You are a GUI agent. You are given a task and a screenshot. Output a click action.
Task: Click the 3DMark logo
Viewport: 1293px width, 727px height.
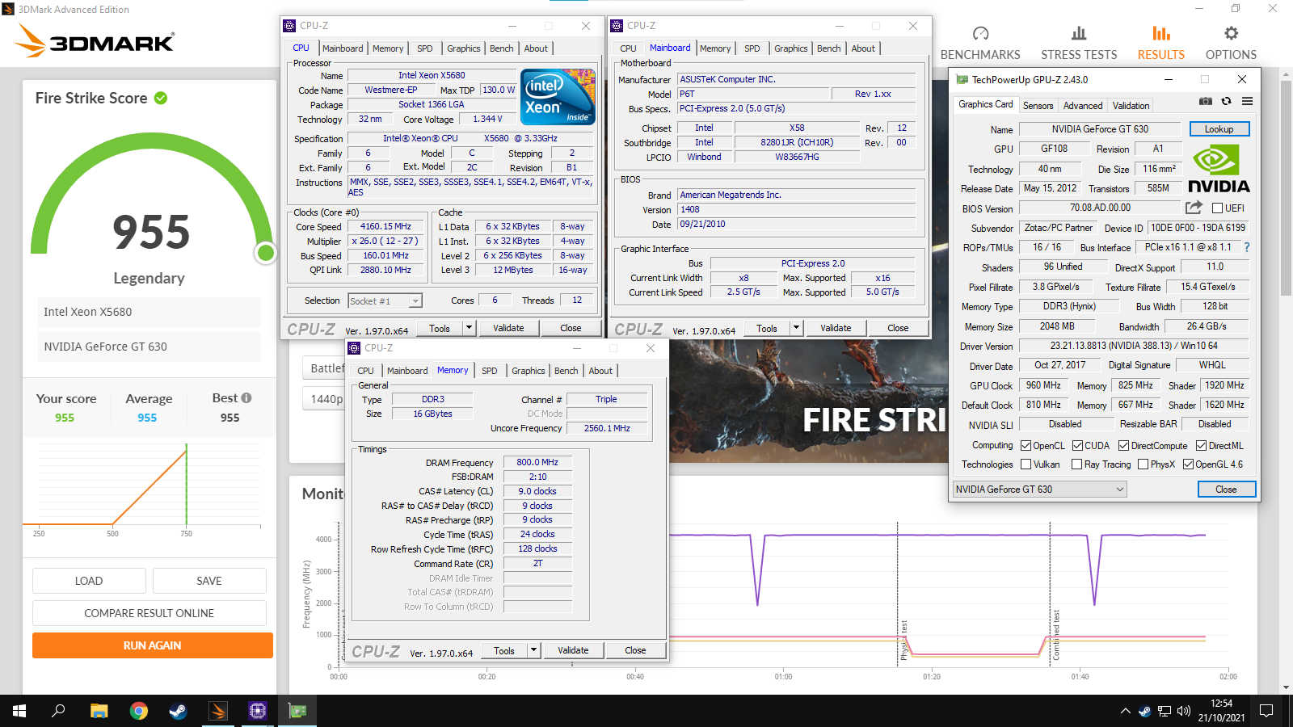click(95, 41)
